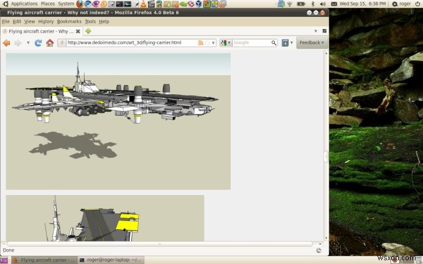Click the RSS feed icon in URL bar
The height and width of the screenshot is (264, 423).
200,43
